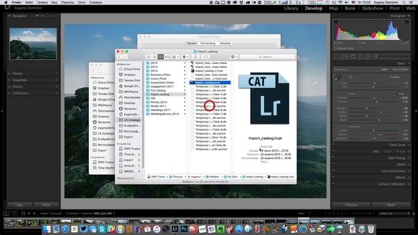
Task: Open Finder action gear dropdown
Action: tap(185, 57)
